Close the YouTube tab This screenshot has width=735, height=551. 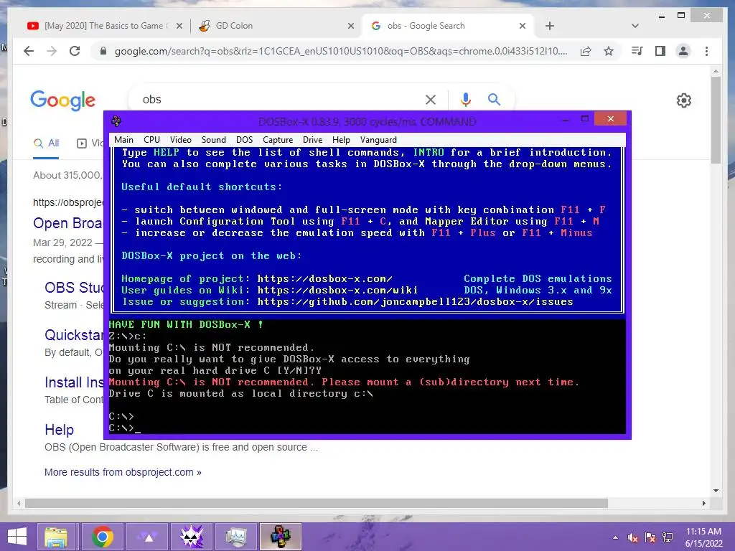(x=179, y=27)
